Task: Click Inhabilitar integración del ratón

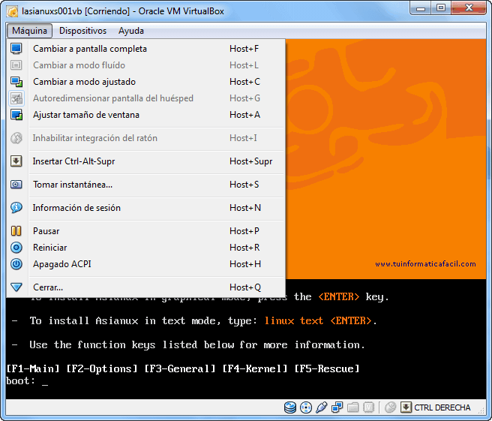Action: point(146,138)
